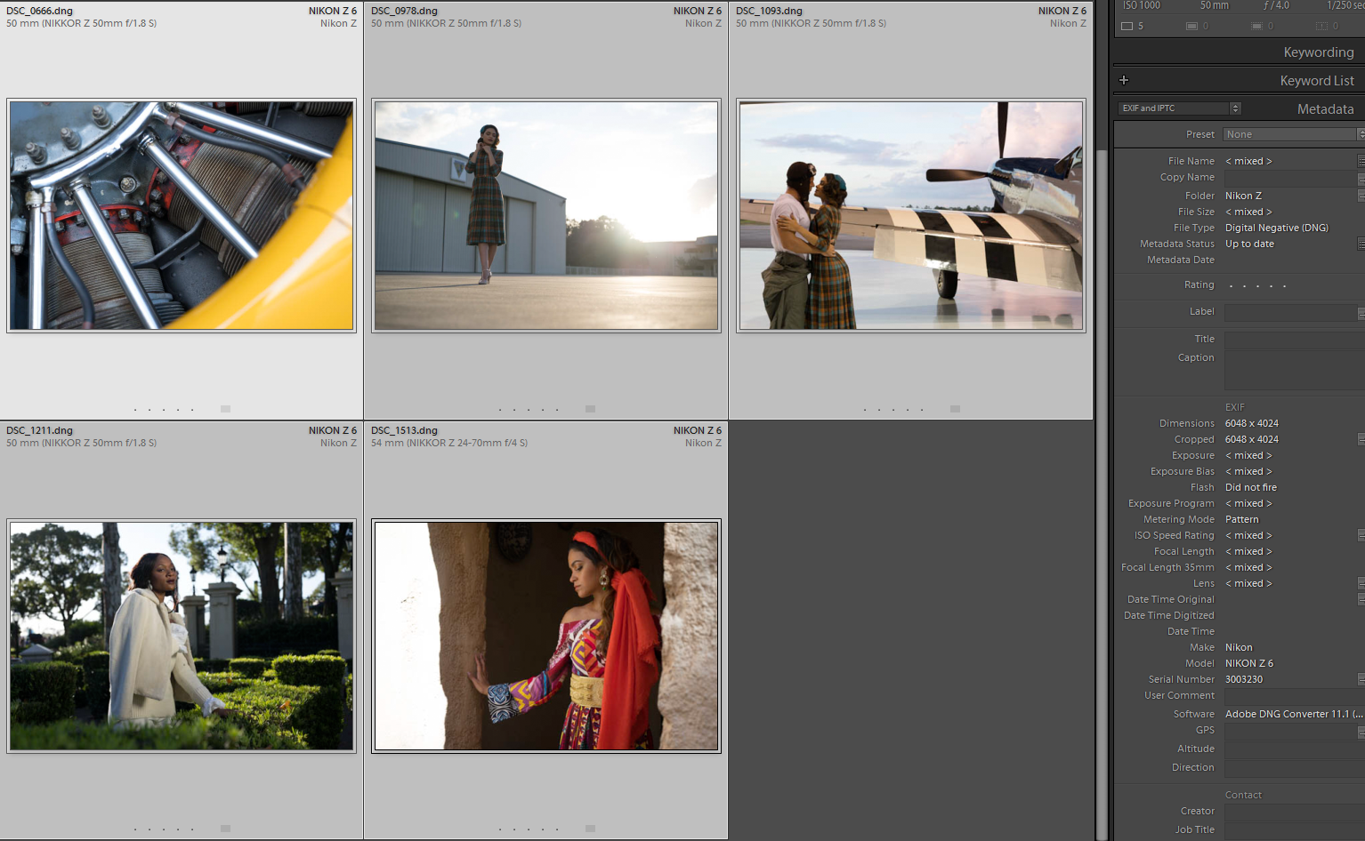Select the DSC_0666.dng engine photo thumbnail
The image size is (1365, 841).
point(182,215)
